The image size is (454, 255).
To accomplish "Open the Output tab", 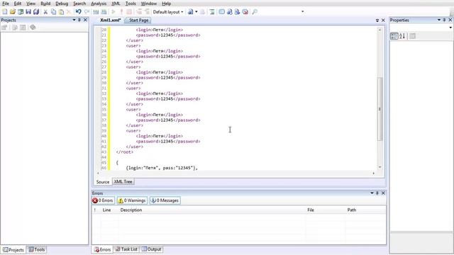I will pos(151,249).
